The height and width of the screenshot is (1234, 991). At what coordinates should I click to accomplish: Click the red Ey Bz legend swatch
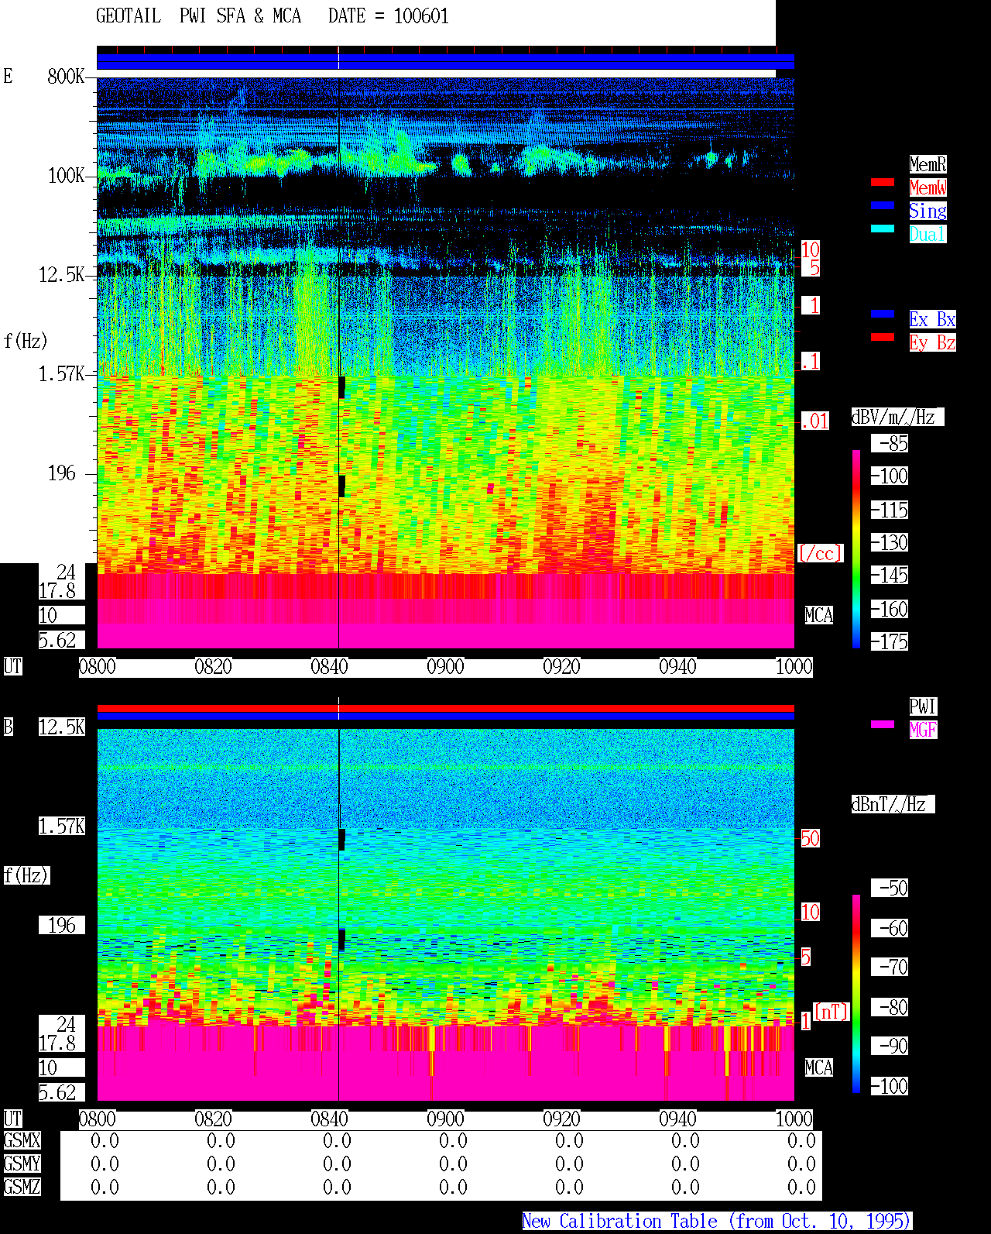point(883,337)
